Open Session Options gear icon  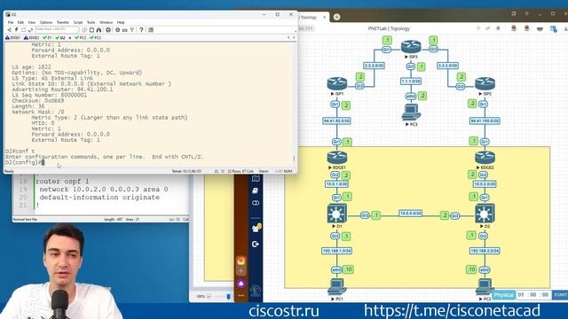[118, 30]
